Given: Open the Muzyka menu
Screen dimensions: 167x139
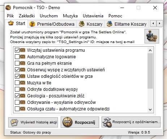Looking at the screenshot, I should pyautogui.click(x=70, y=16).
